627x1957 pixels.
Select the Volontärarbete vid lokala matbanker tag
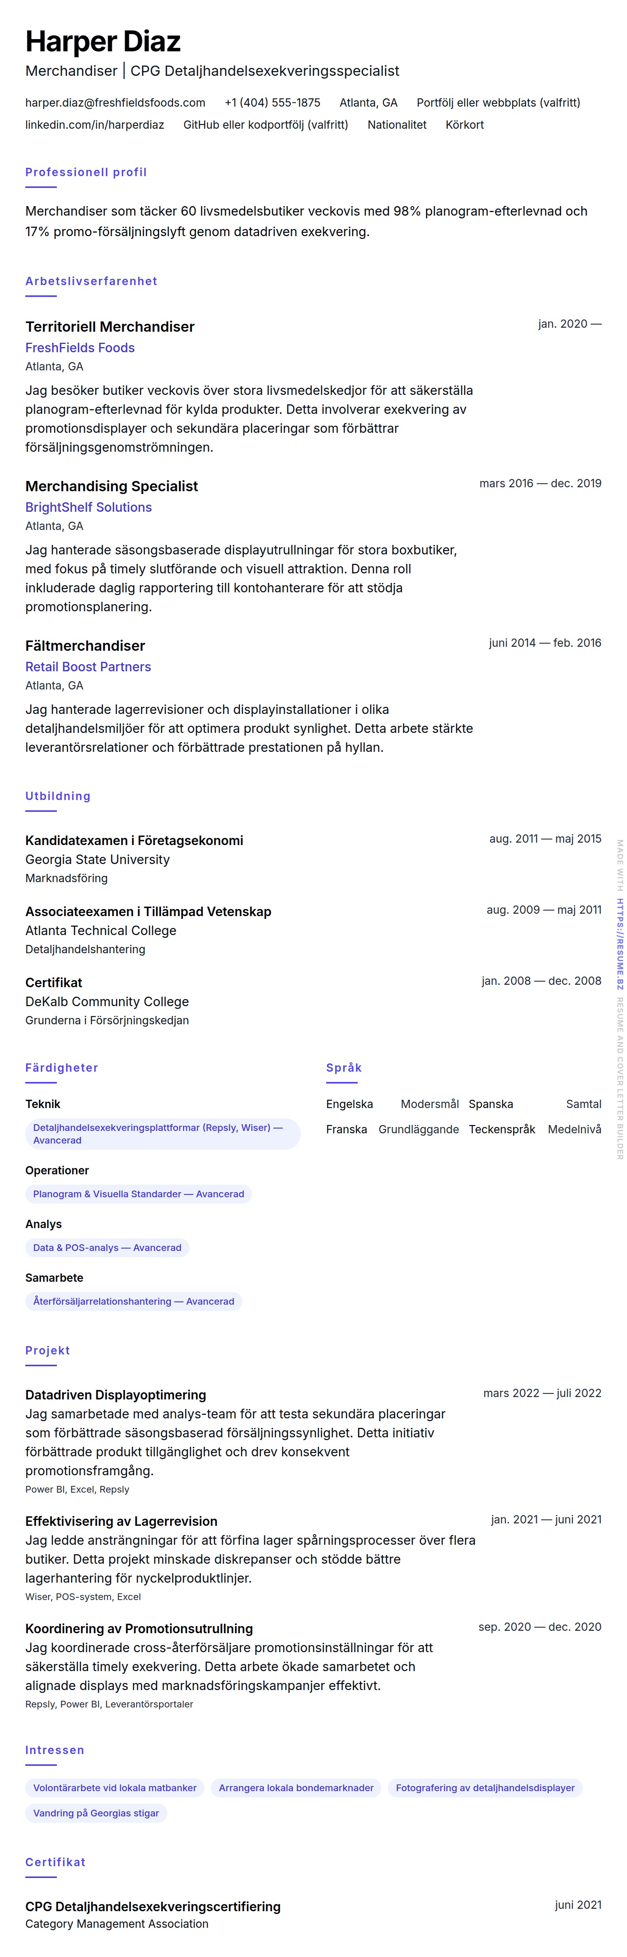click(x=115, y=1788)
